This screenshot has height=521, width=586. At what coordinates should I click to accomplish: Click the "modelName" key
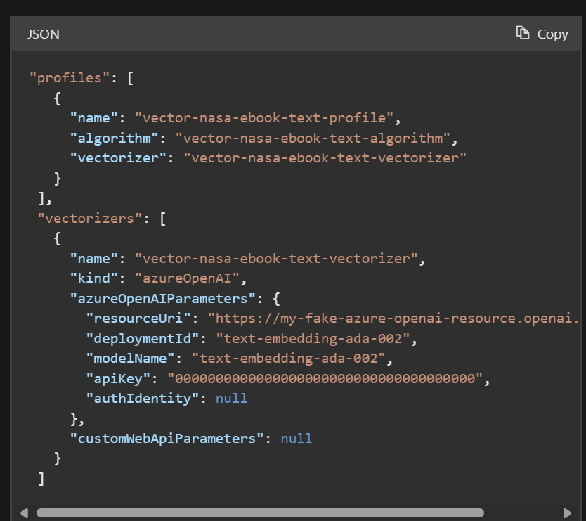[130, 359]
